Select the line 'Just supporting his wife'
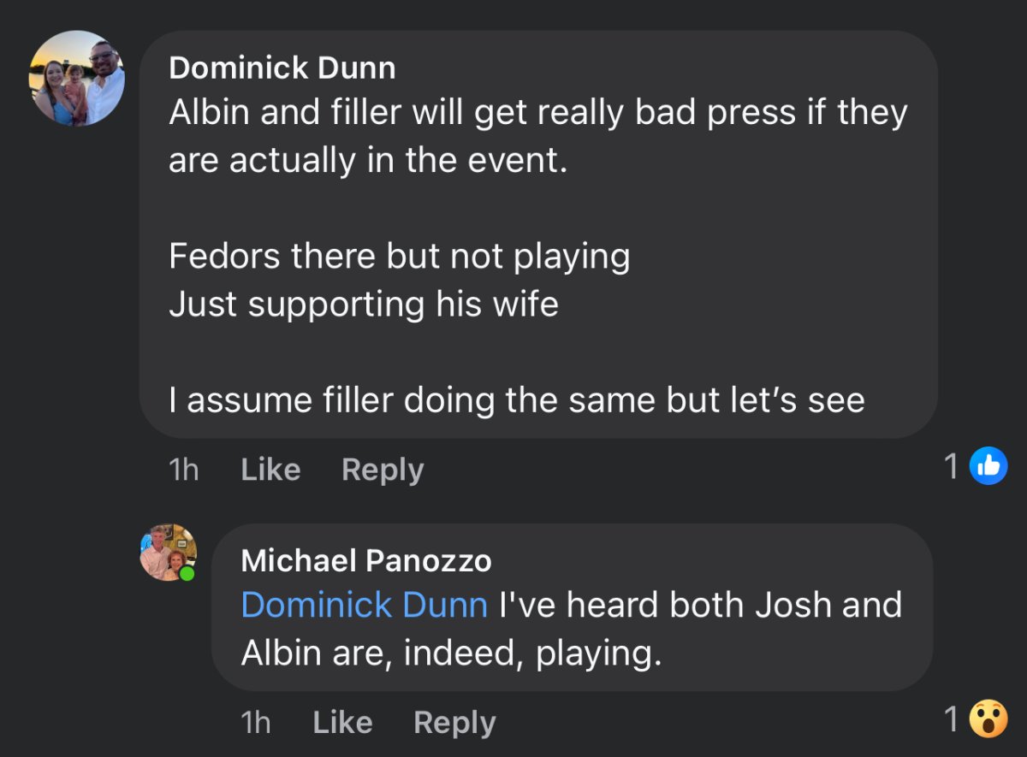The image size is (1027, 757). pyautogui.click(x=364, y=305)
